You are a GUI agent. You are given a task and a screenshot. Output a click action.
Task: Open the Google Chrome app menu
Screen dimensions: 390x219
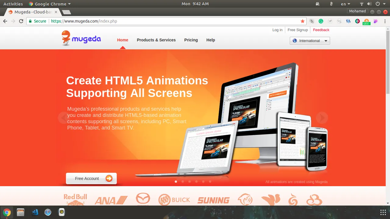[50, 4]
